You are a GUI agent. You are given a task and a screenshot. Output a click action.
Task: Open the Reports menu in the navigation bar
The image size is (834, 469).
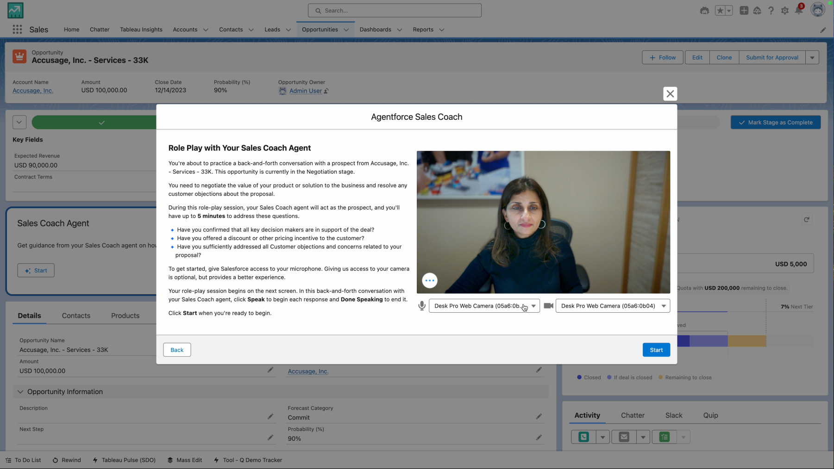point(427,29)
